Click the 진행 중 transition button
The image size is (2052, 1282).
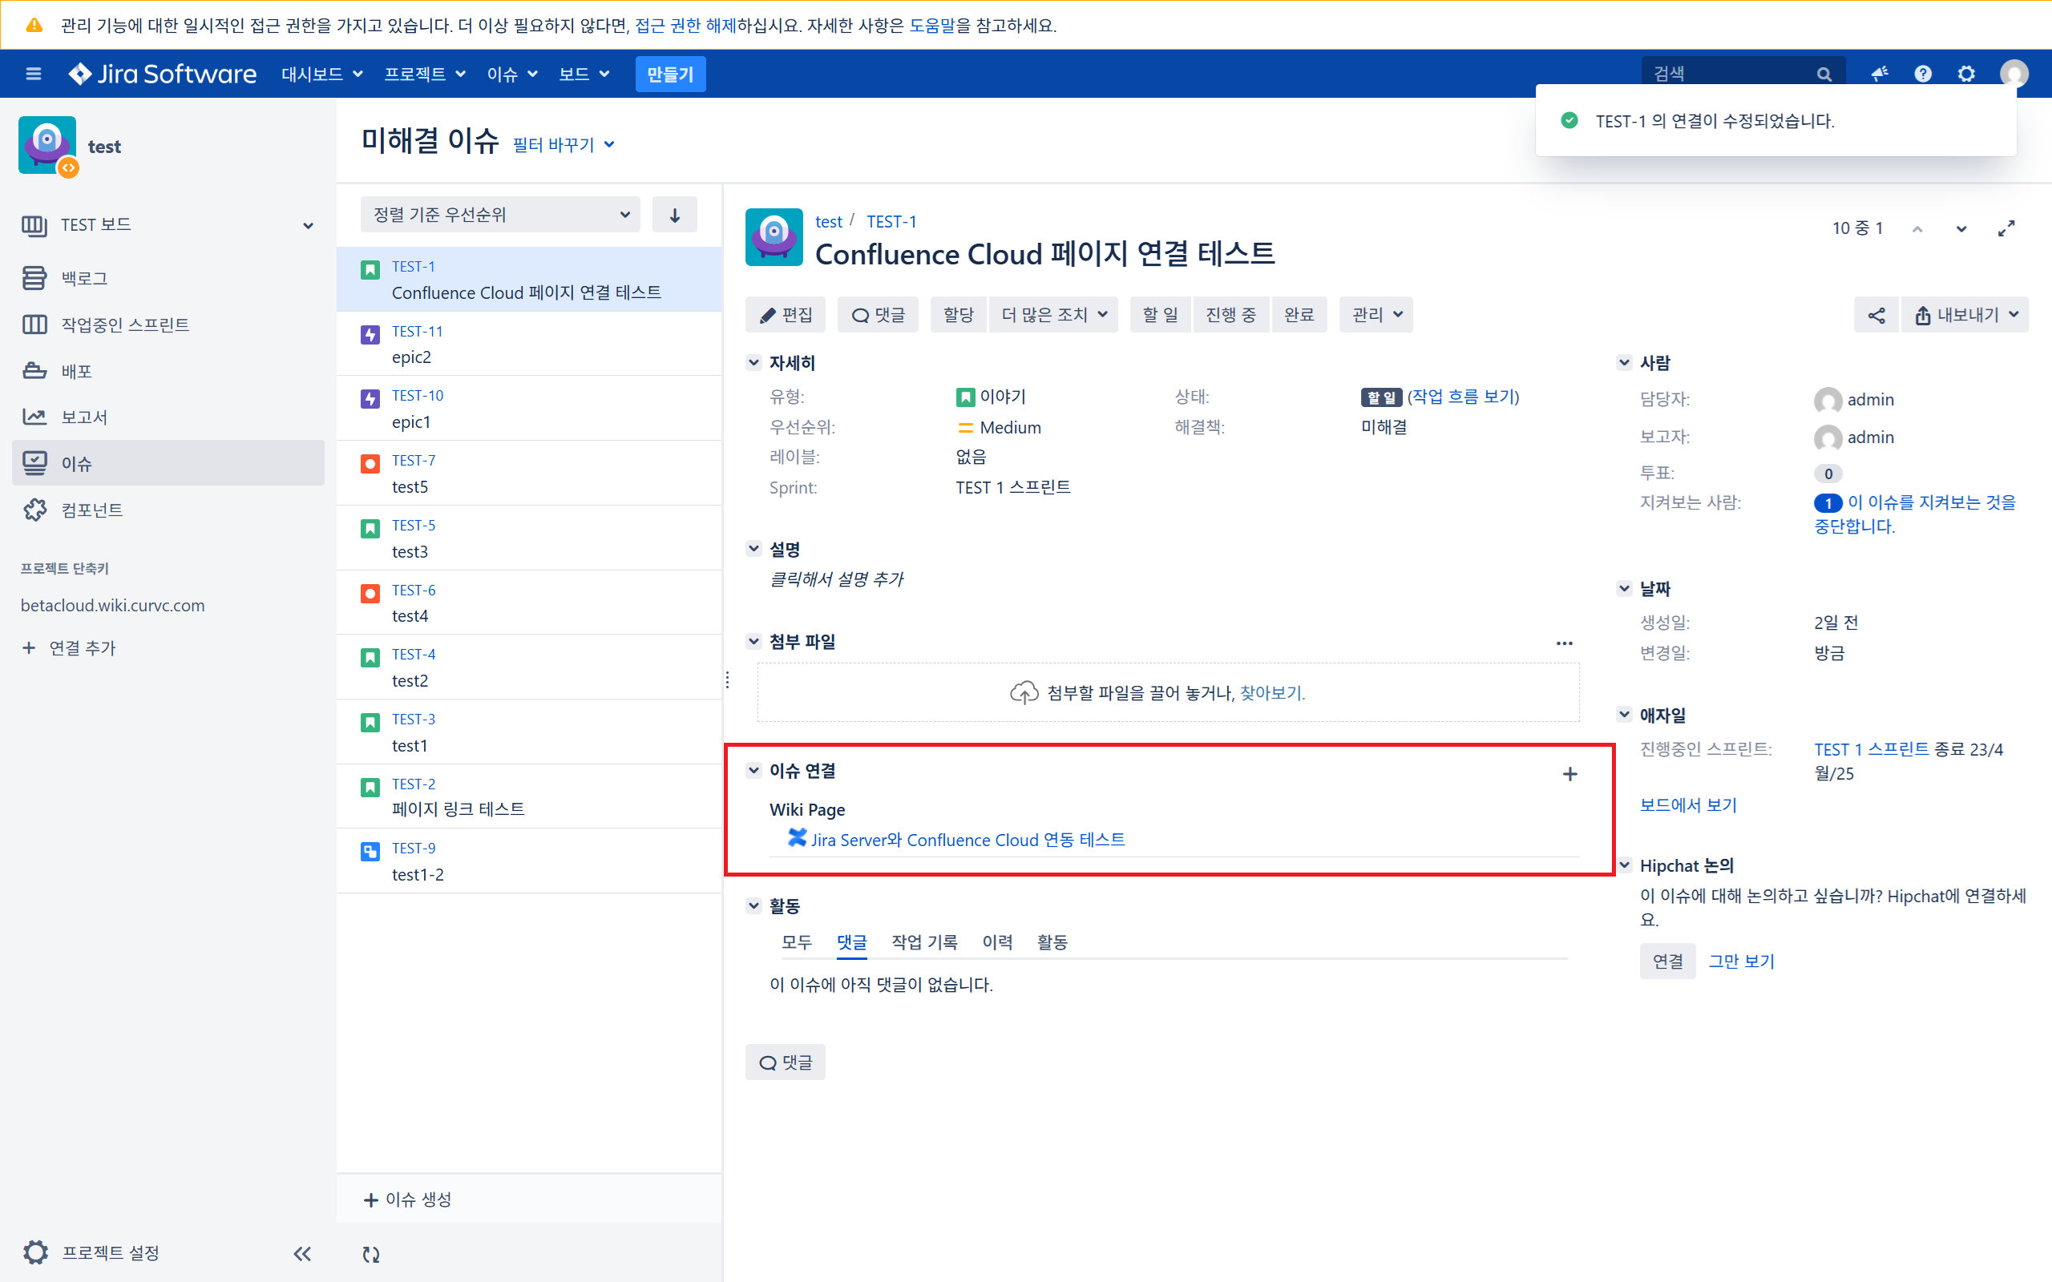click(1231, 315)
